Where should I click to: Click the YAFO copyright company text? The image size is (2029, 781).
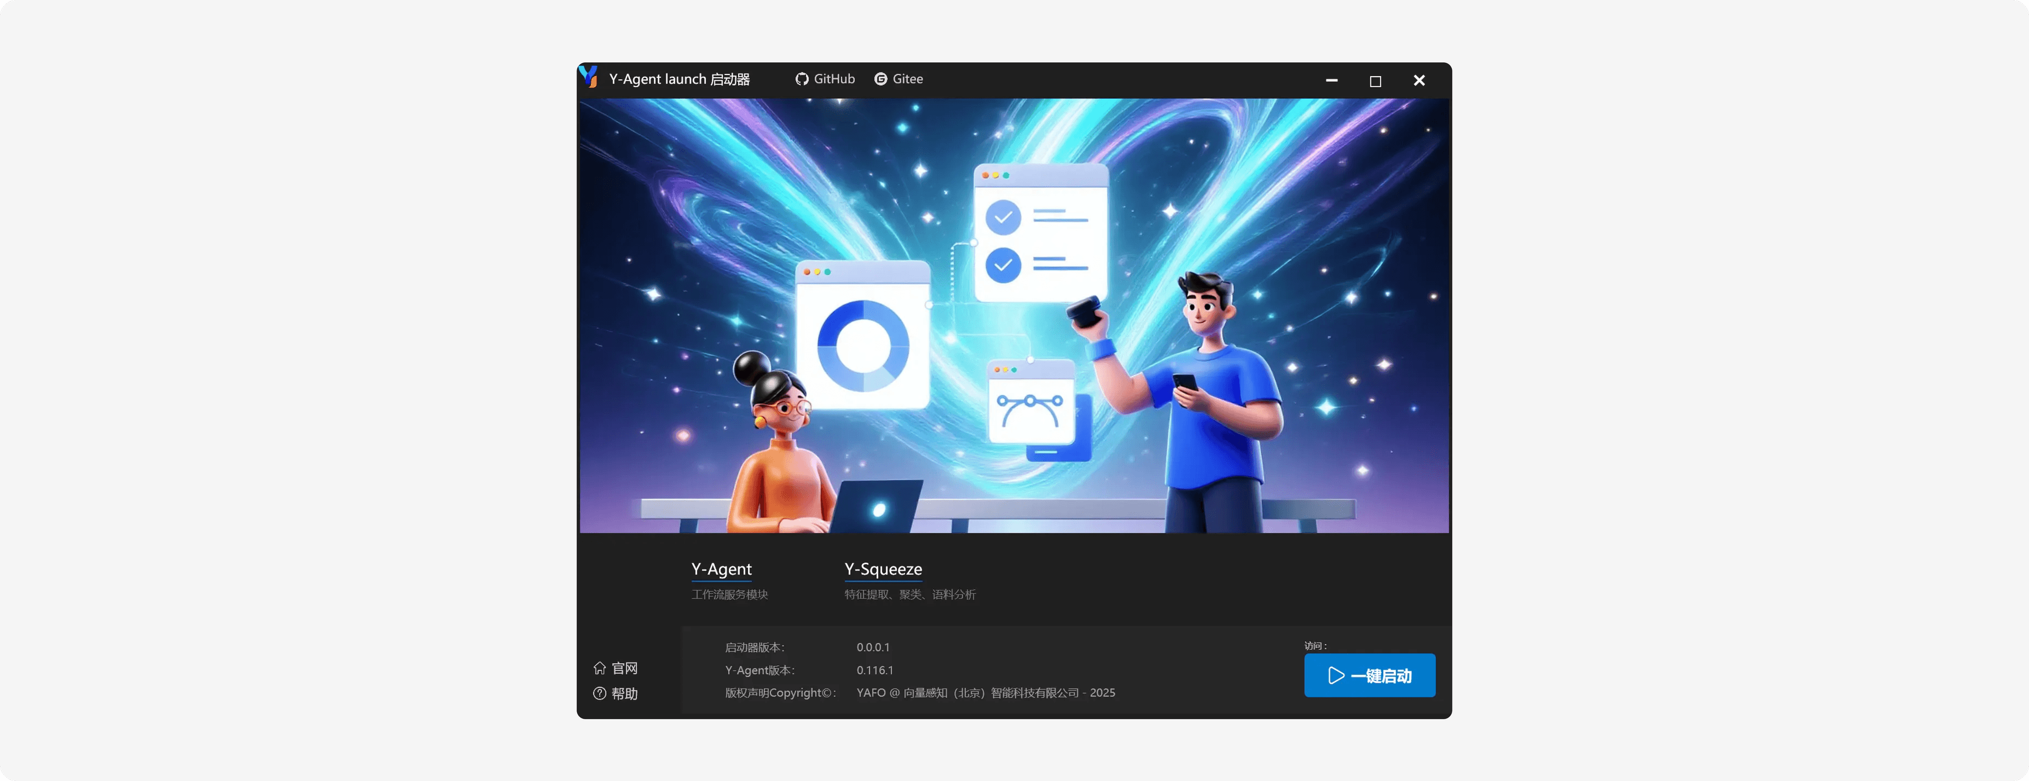tap(985, 693)
